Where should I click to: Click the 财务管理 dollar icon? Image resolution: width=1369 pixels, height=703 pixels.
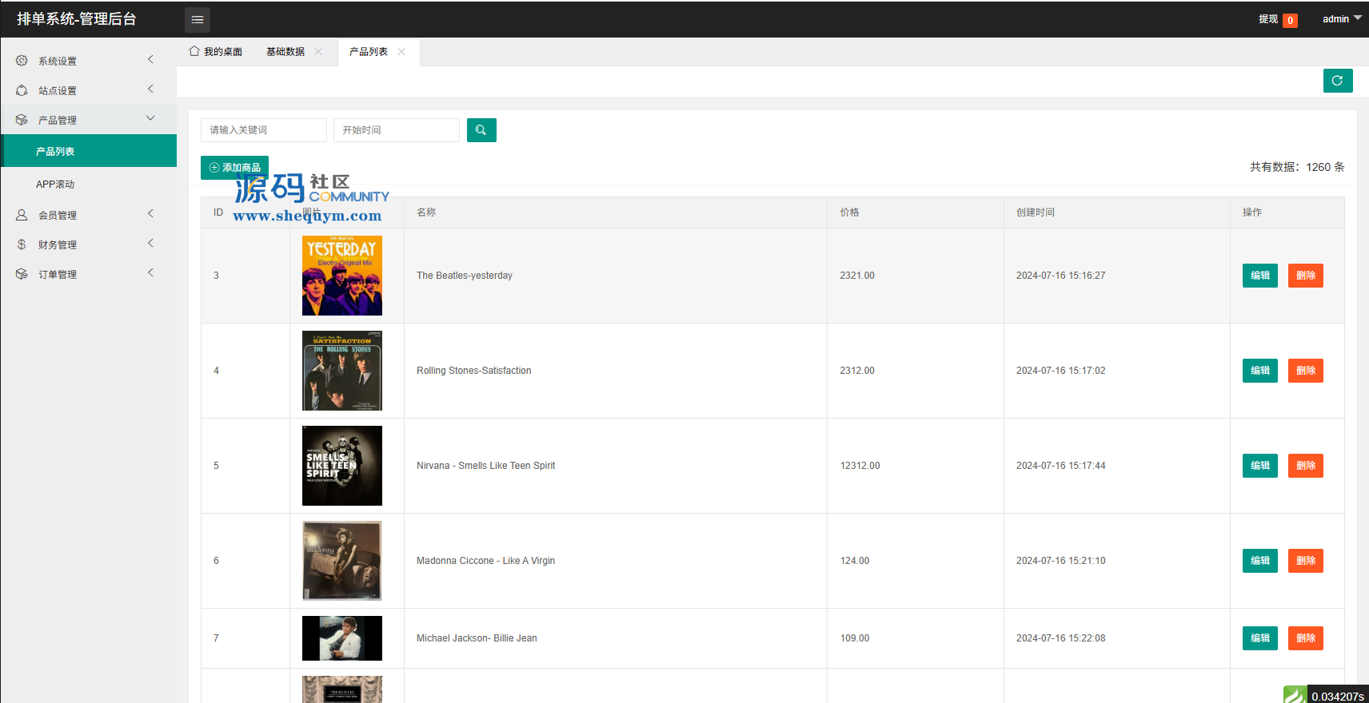(x=22, y=244)
